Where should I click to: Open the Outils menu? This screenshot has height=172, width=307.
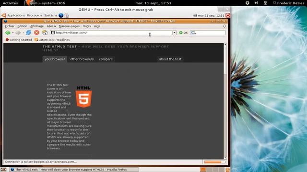[x=87, y=26]
